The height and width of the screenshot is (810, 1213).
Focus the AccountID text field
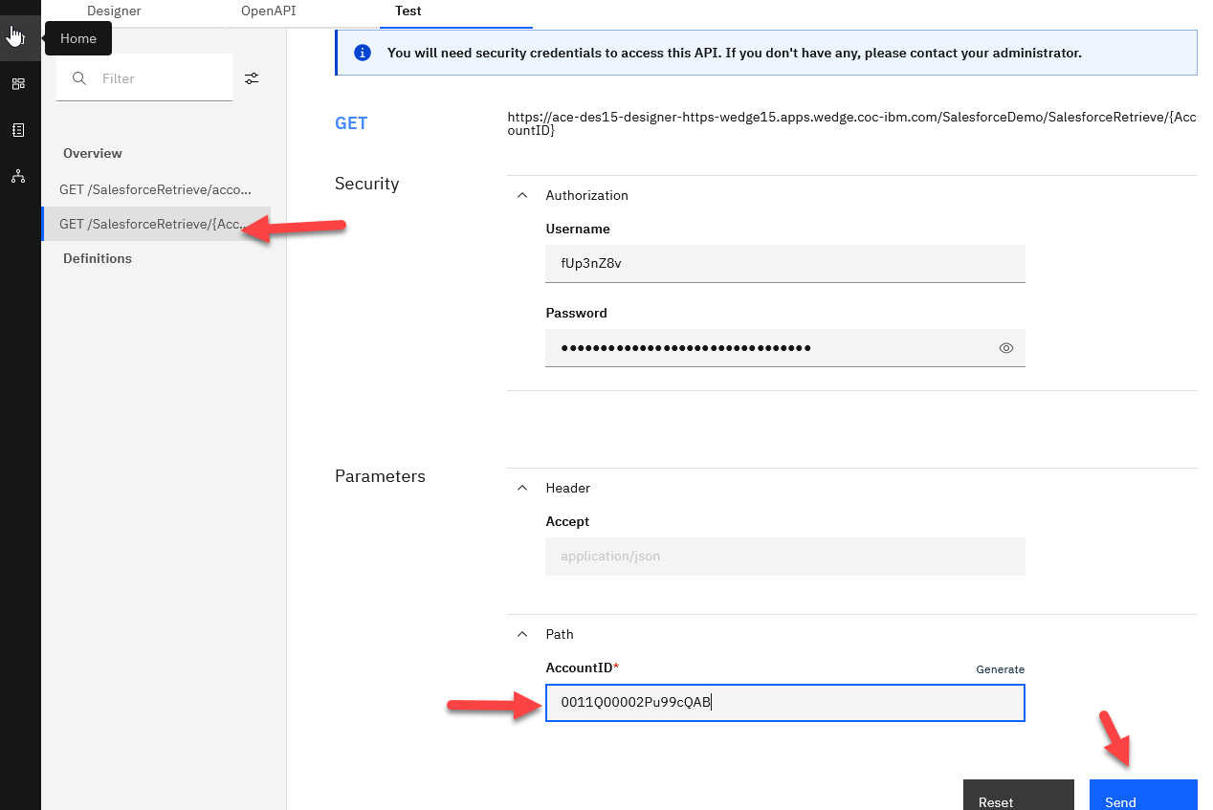pyautogui.click(x=784, y=703)
